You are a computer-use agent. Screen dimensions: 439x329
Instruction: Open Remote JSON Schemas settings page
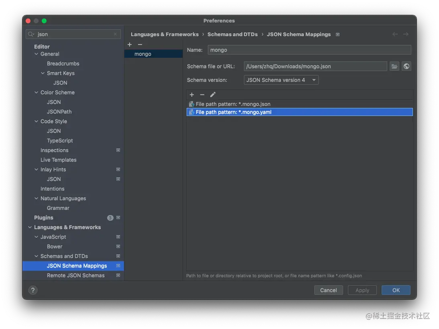pos(75,275)
